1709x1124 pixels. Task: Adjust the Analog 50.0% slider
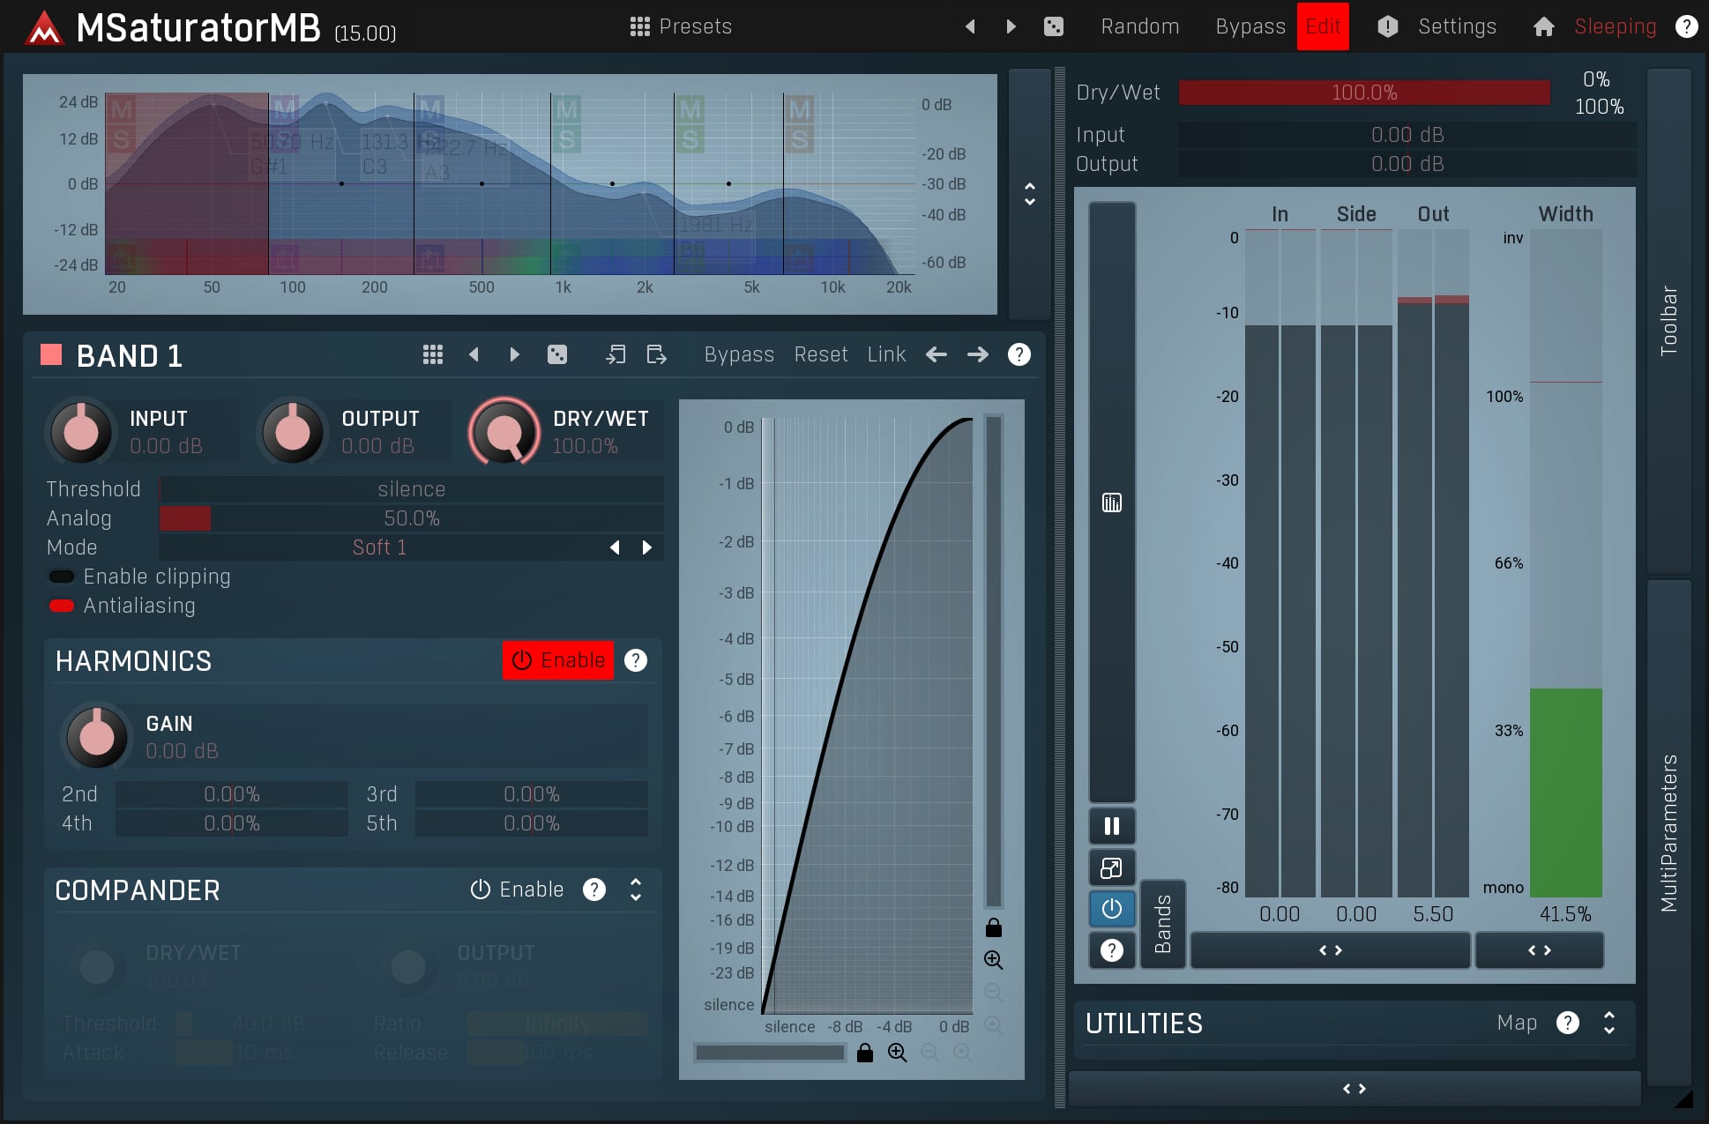coord(411,518)
